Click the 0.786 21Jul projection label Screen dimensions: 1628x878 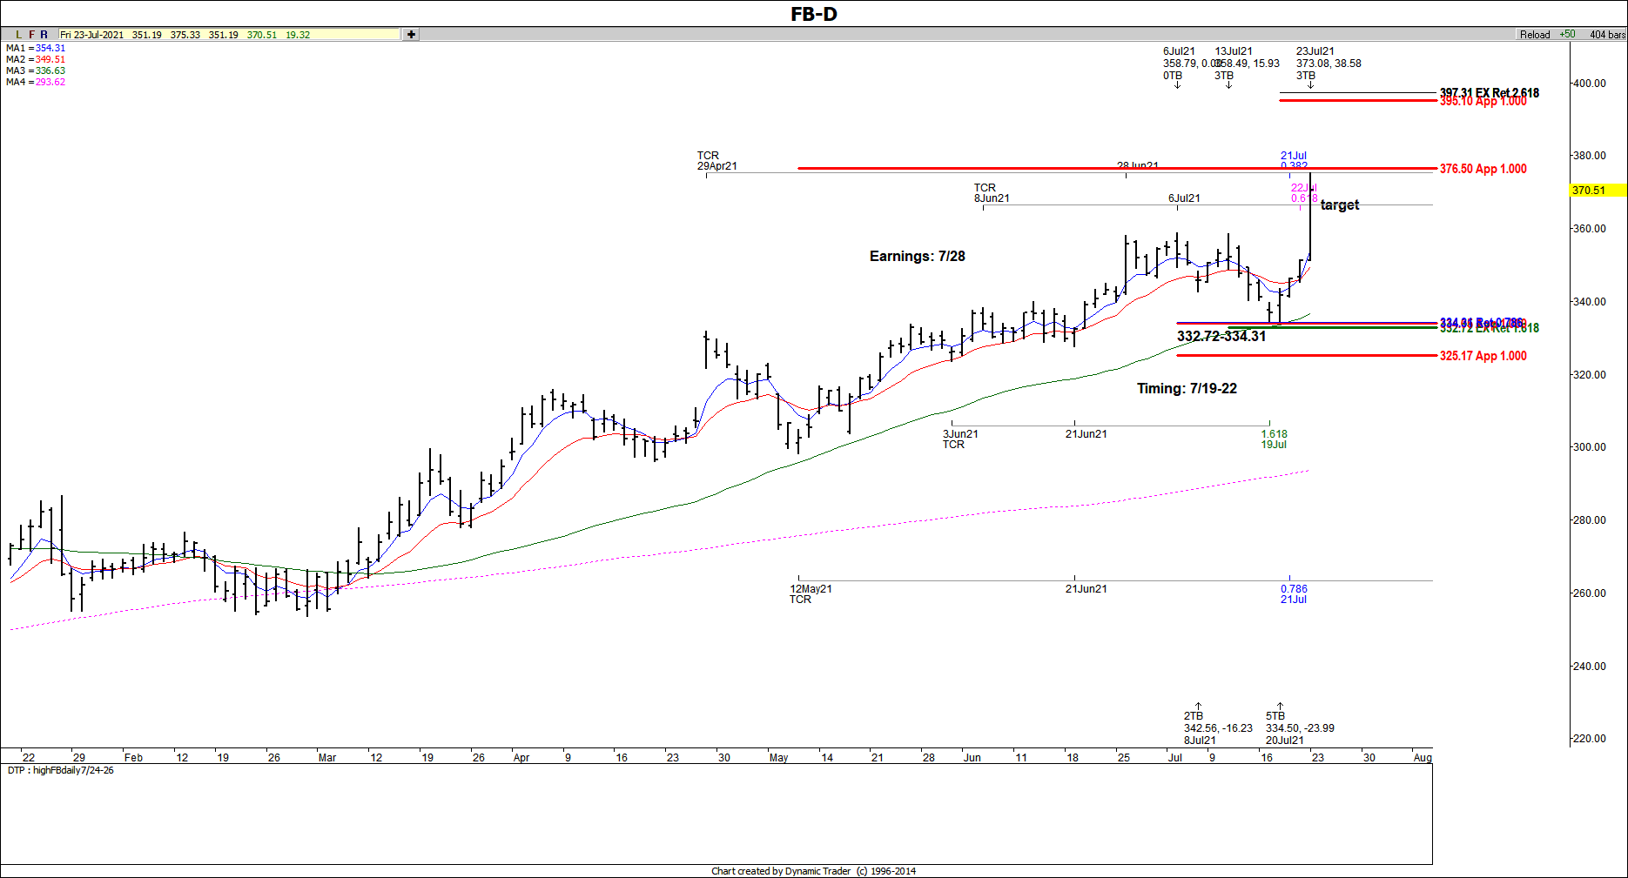pos(1294,594)
